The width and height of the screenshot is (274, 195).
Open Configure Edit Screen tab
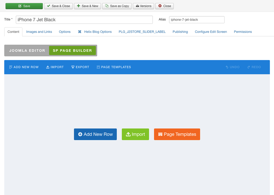click(211, 32)
